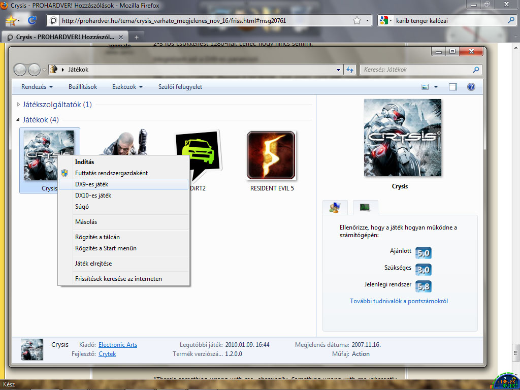
Task: Click Szülői felügyelet in the toolbar
Action: tap(180, 87)
